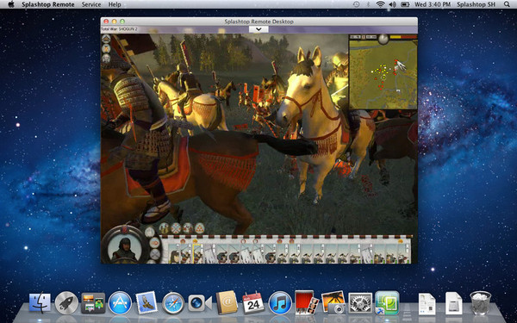Image resolution: width=517 pixels, height=323 pixels.
Task: Click the red figures round formation icon
Action: [188, 228]
